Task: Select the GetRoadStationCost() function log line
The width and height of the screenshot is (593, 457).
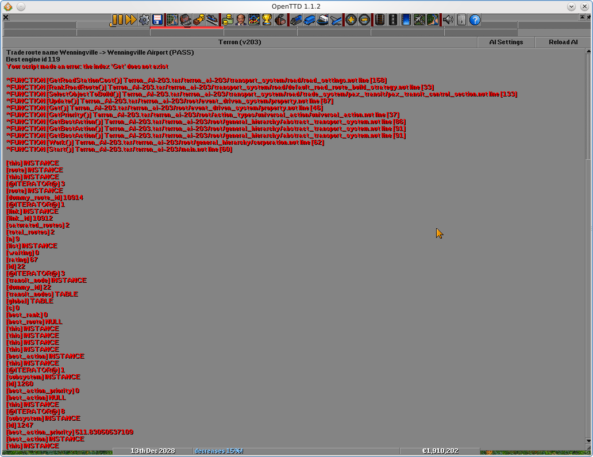Action: point(197,80)
